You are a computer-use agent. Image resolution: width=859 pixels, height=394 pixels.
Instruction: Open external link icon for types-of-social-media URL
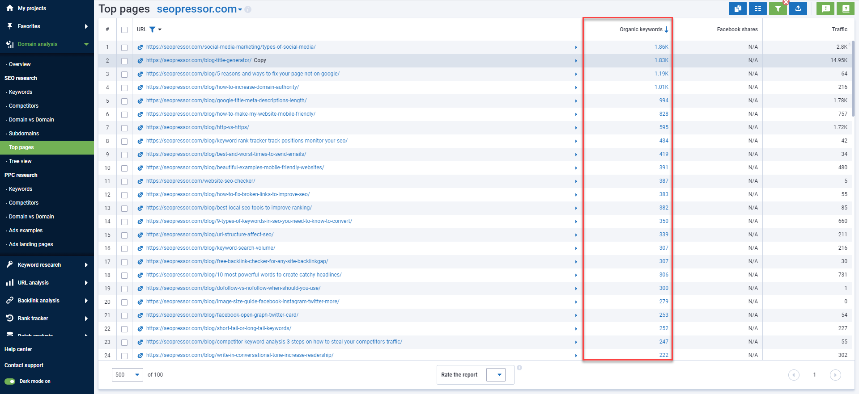coord(140,47)
